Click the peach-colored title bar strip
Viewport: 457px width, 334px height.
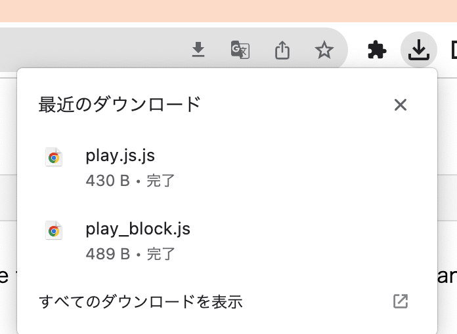point(229,10)
